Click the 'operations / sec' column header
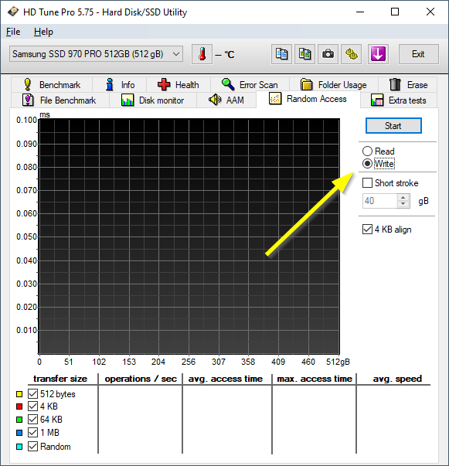The image size is (449, 466). click(141, 379)
